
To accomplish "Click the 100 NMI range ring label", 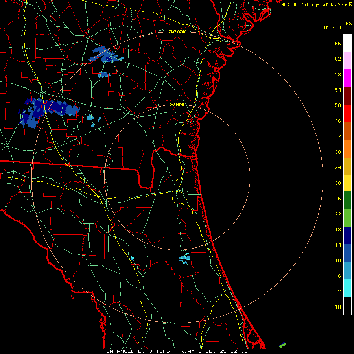I will (177, 31).
